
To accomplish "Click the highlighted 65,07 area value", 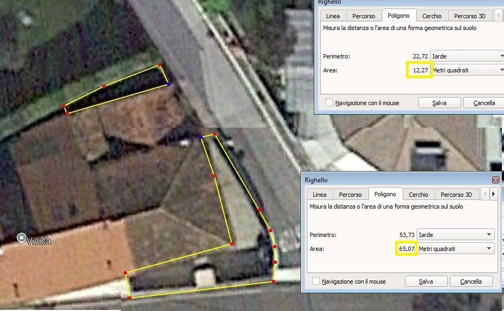I will tap(406, 249).
